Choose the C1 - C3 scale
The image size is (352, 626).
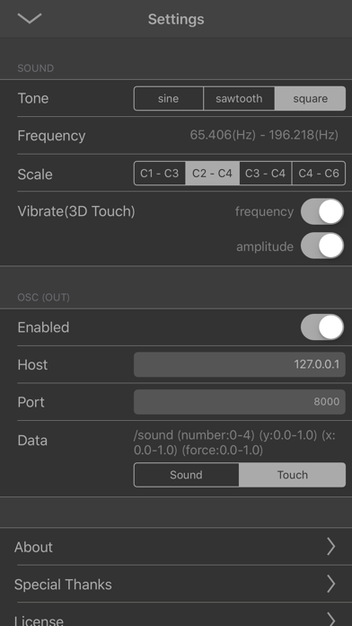pos(160,174)
